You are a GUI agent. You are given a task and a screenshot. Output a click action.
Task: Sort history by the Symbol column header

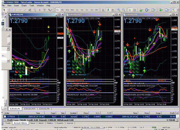[71, 113]
